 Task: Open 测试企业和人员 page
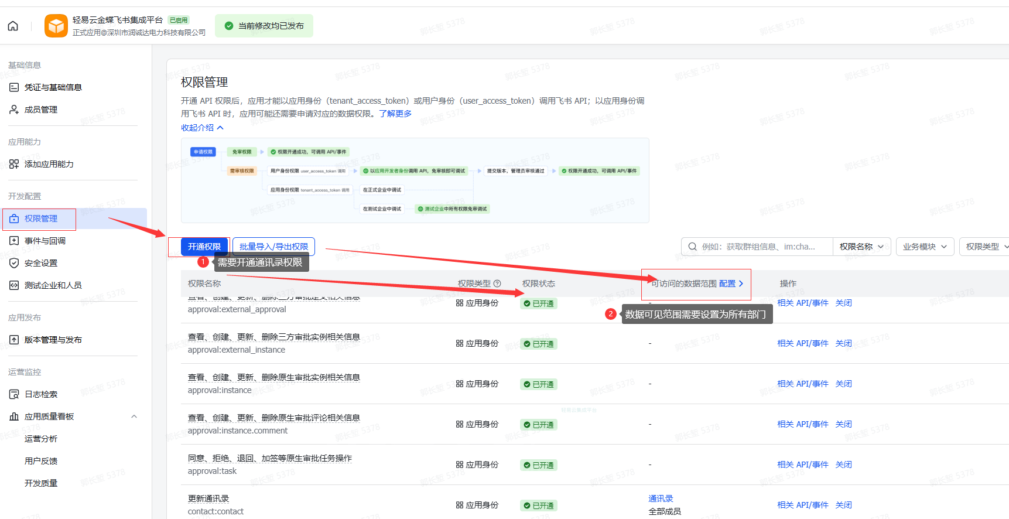[x=53, y=285]
